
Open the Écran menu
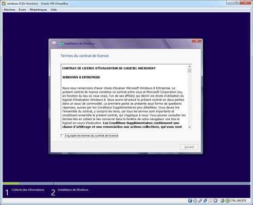tap(22, 10)
